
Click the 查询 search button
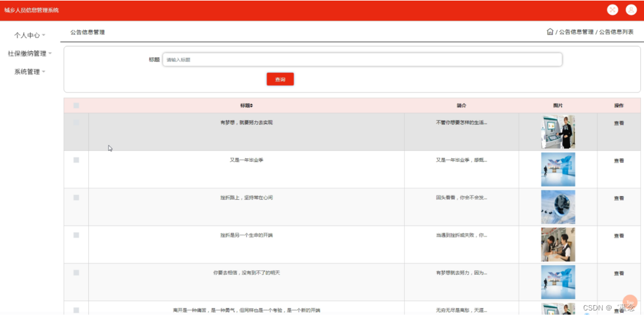click(280, 79)
